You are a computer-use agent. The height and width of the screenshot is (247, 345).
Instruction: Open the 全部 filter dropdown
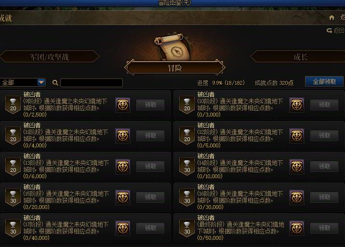coord(23,82)
